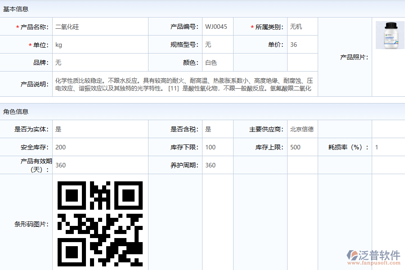Open the 所属类别 field showing 无机
This screenshot has width=405, height=270.
point(302,27)
